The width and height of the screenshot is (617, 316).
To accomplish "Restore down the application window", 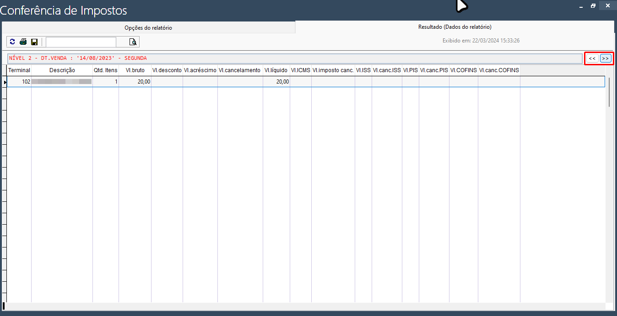I will pyautogui.click(x=593, y=6).
